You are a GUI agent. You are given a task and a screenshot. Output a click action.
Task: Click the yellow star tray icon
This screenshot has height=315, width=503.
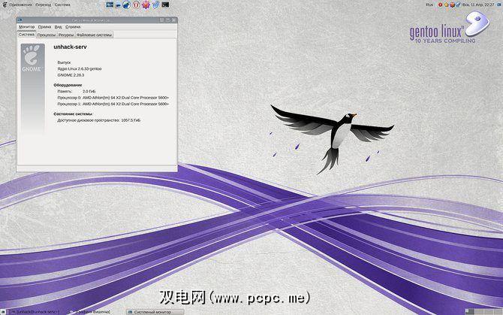pyautogui.click(x=446, y=5)
